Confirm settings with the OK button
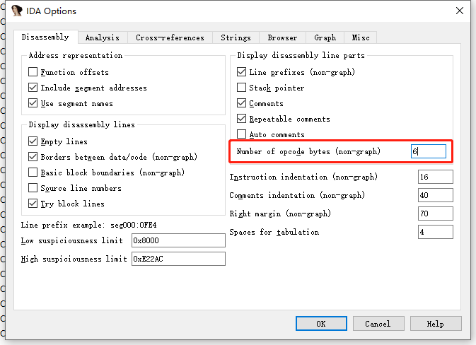The image size is (476, 345). 321,324
